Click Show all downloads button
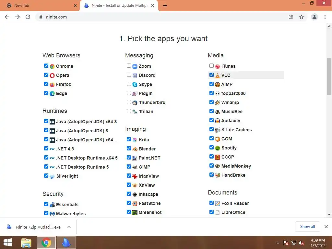Image resolution: width=332 pixels, height=249 pixels. click(x=307, y=227)
